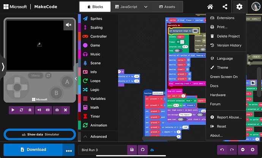Screen dimensions: 262x158
Task: Open the language dropdown next to JavaScript
Action: coord(146,7)
